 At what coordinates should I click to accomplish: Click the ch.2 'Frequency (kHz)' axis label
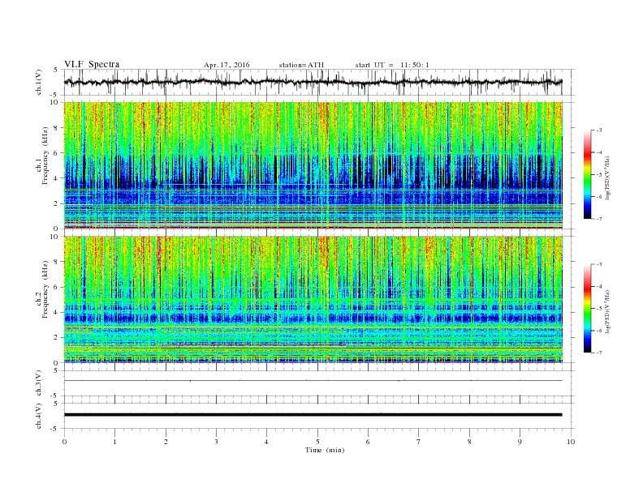pos(45,289)
